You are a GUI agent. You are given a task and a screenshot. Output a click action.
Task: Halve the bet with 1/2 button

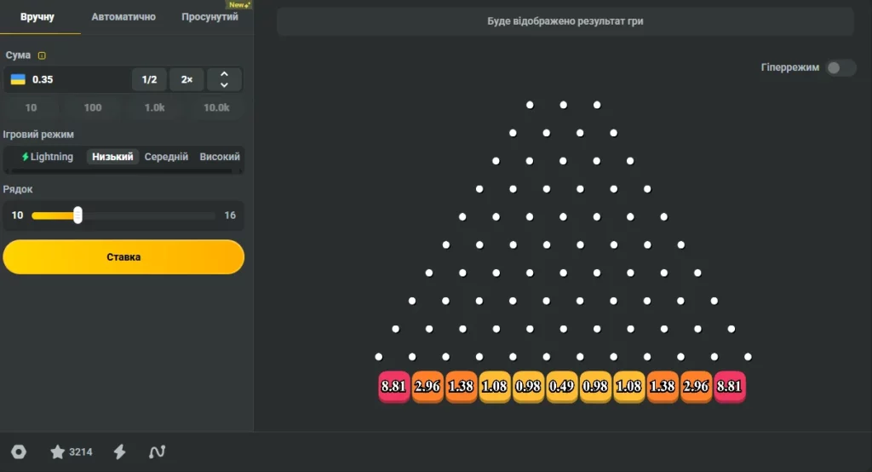pyautogui.click(x=149, y=79)
